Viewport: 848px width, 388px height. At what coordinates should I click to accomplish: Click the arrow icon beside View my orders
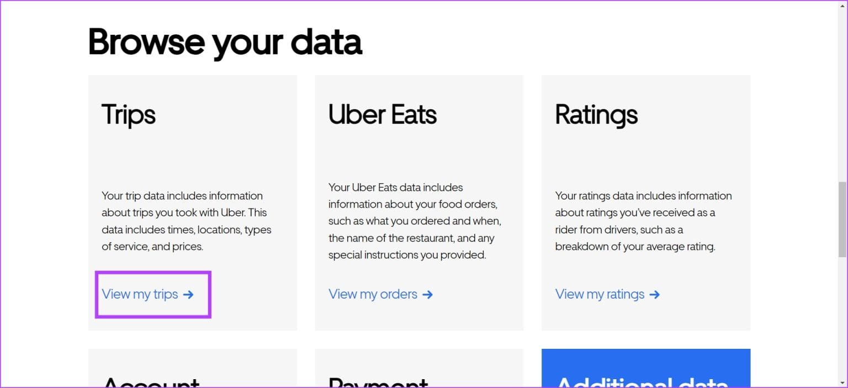point(428,295)
